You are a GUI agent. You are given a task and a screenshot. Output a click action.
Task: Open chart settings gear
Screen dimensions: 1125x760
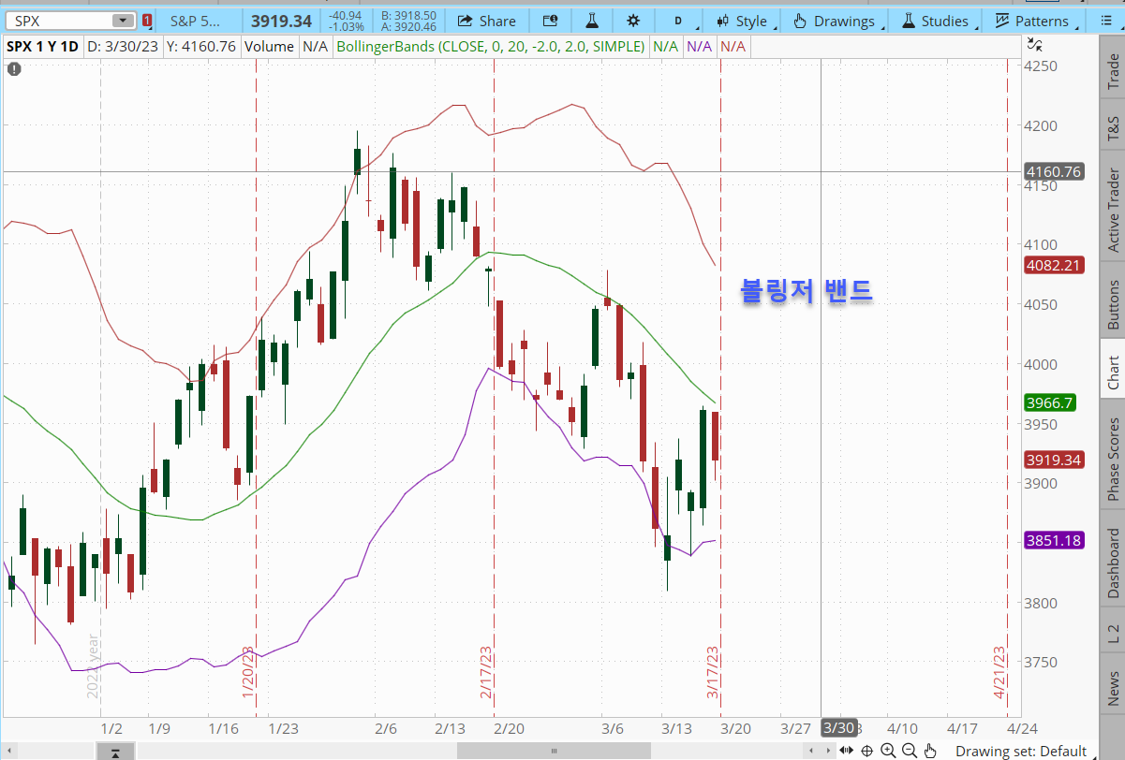coord(633,21)
